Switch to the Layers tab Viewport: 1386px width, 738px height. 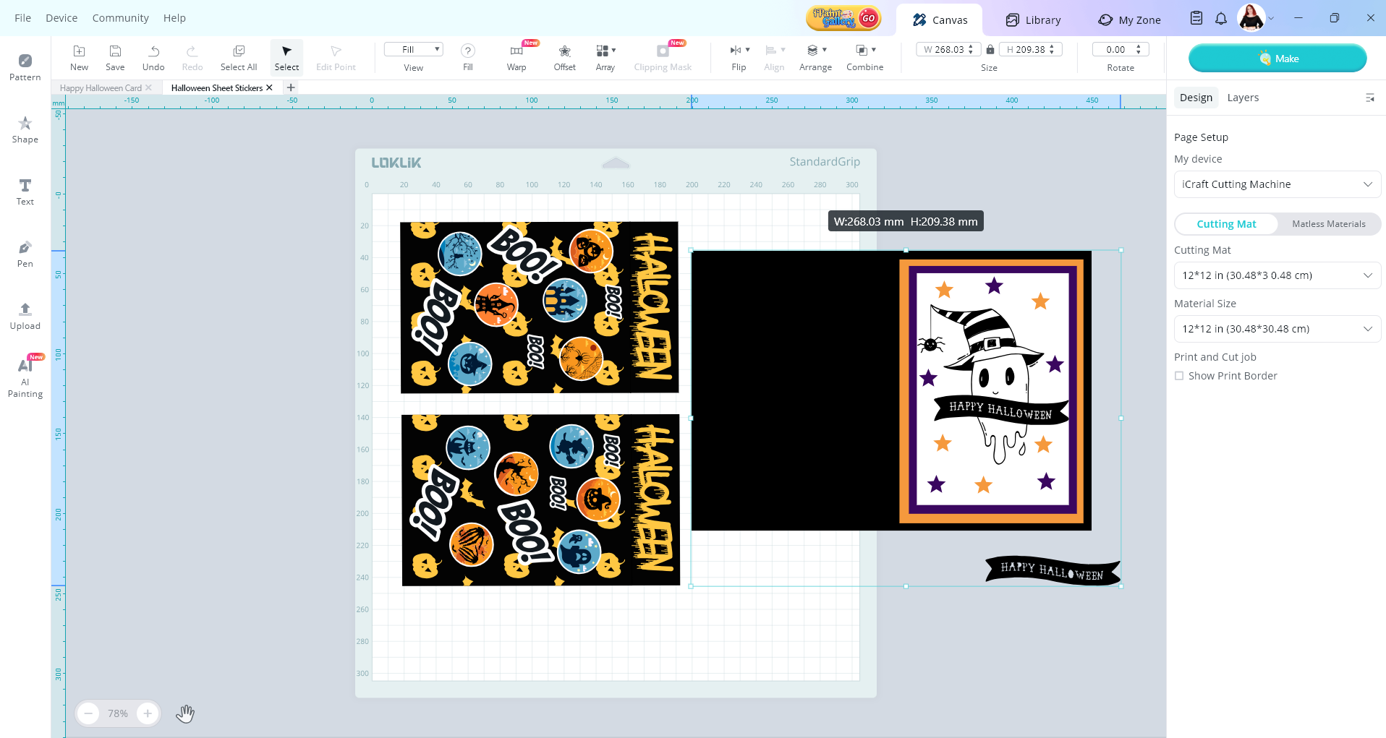point(1242,98)
